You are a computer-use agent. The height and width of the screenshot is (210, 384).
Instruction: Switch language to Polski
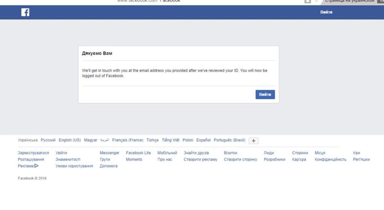188,140
